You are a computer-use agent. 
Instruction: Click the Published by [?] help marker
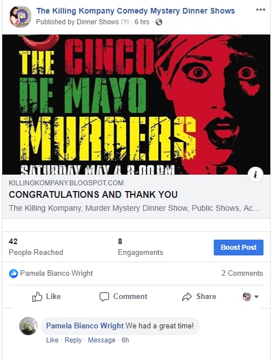(125, 22)
